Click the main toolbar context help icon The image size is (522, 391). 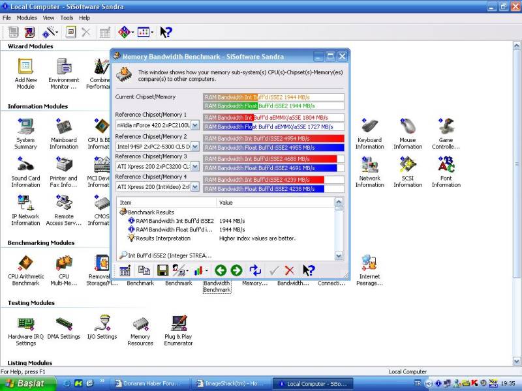point(166,32)
